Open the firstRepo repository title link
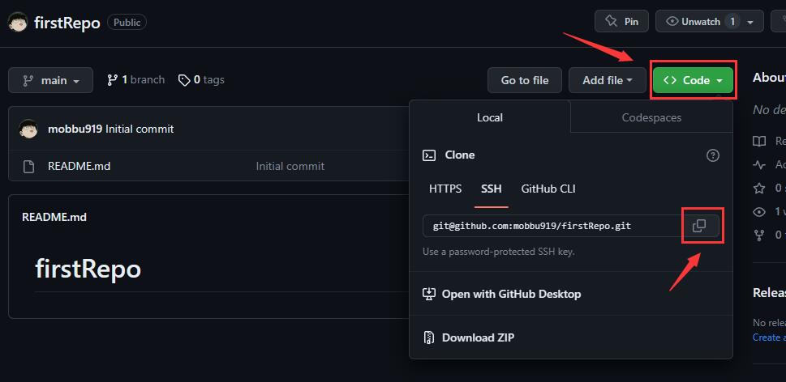Viewport: 786px width, 382px height. (67, 23)
